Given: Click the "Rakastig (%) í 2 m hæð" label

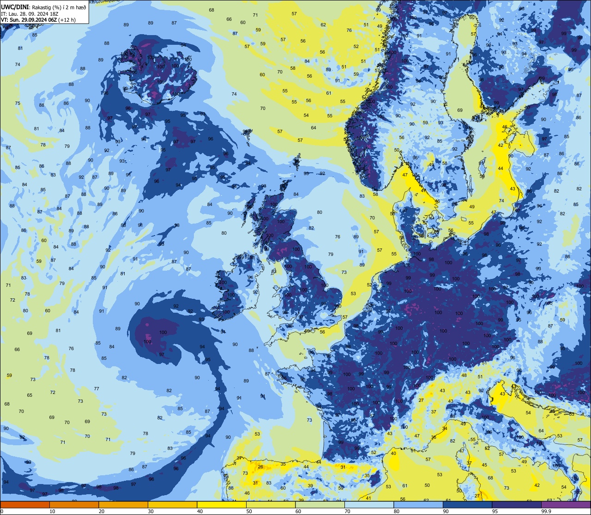Looking at the screenshot, I should click(x=58, y=7).
